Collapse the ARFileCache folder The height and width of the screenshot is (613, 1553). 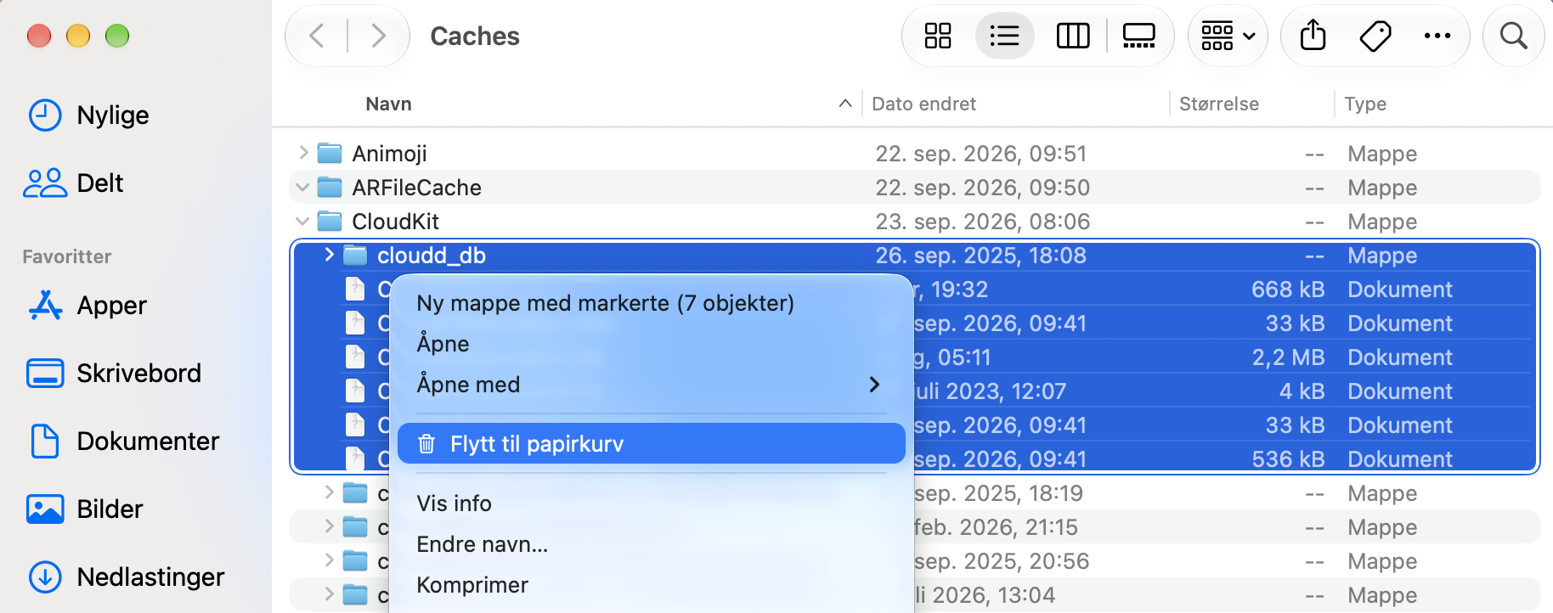click(302, 187)
